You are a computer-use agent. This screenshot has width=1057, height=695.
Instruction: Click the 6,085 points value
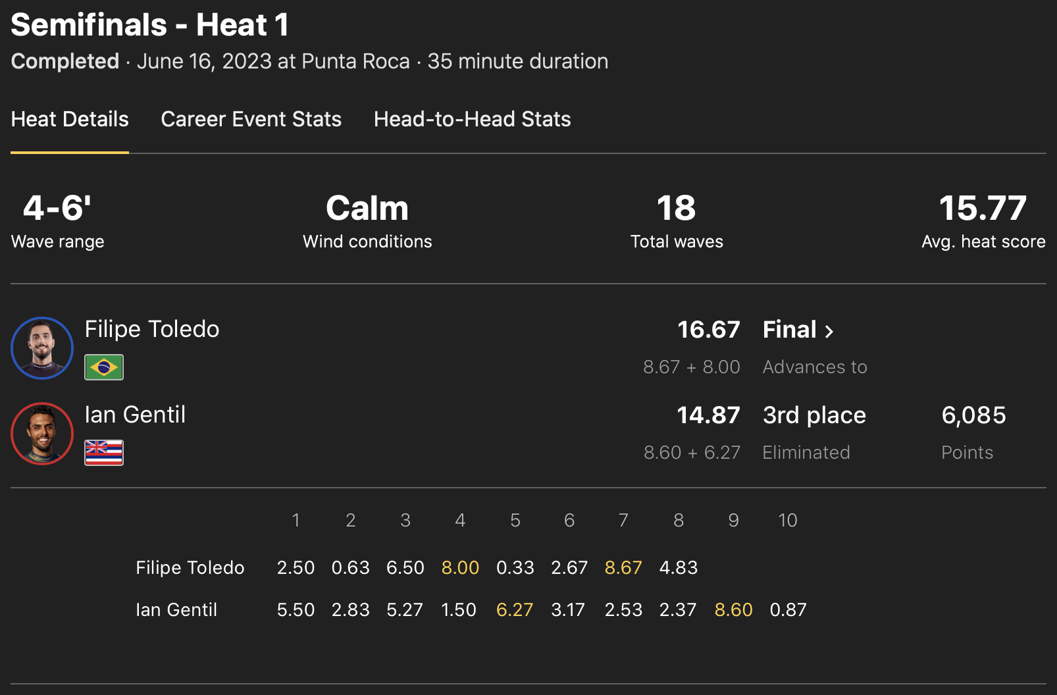tap(973, 415)
